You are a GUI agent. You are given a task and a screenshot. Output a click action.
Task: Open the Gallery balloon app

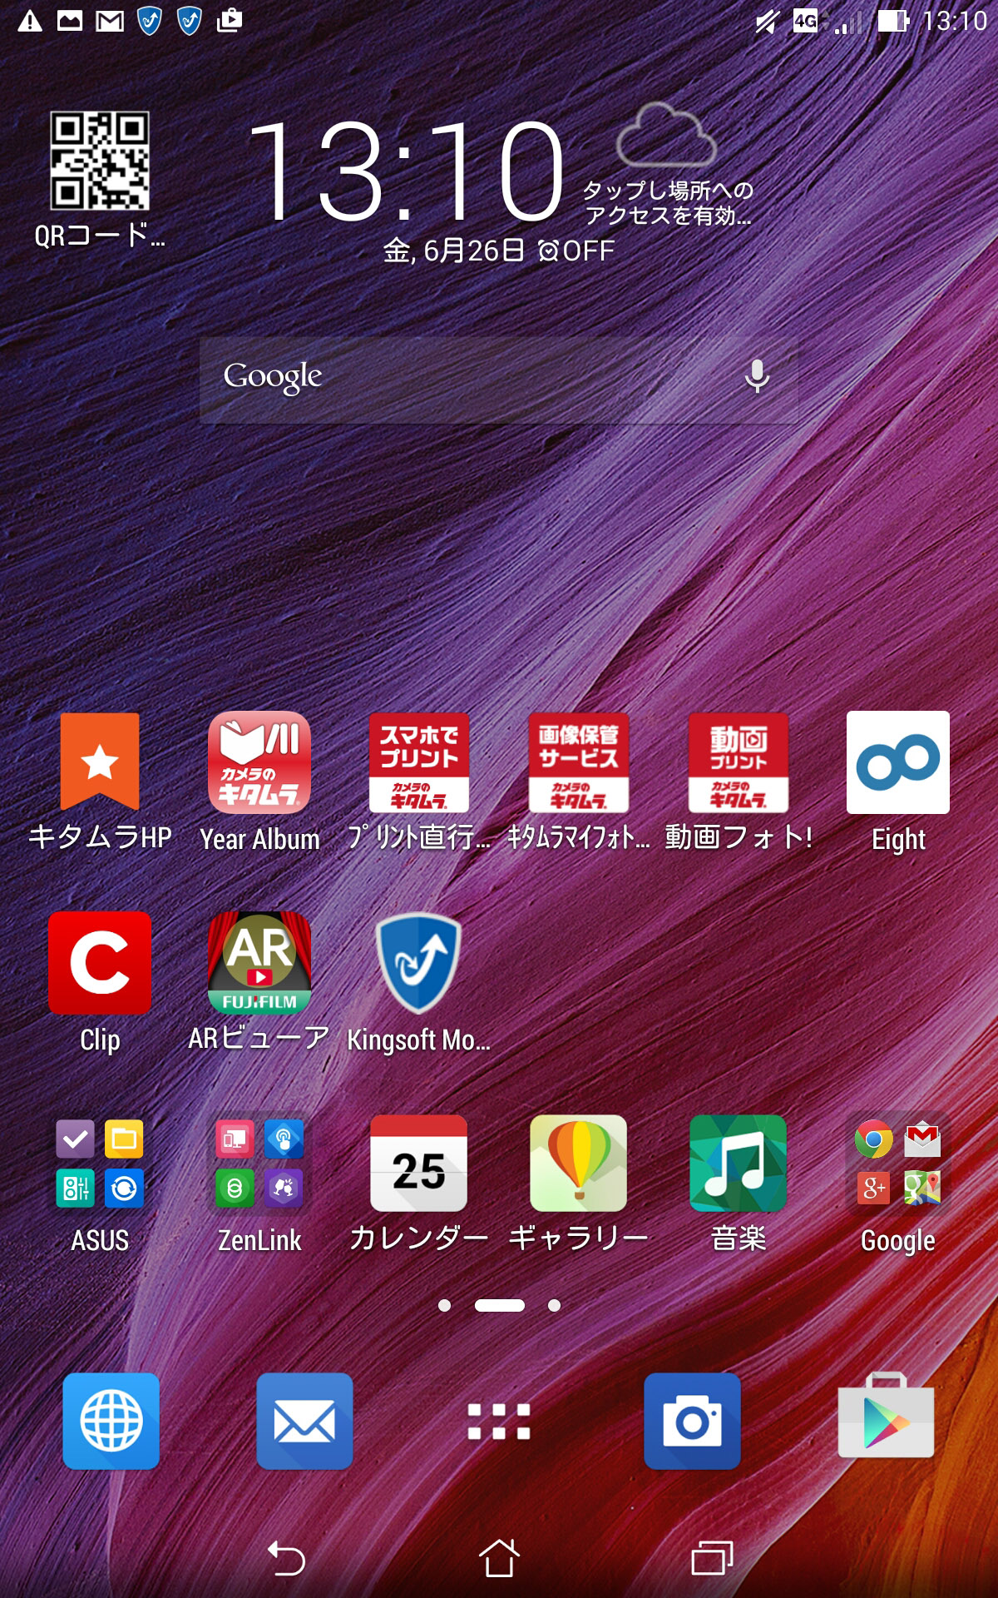click(x=578, y=1164)
